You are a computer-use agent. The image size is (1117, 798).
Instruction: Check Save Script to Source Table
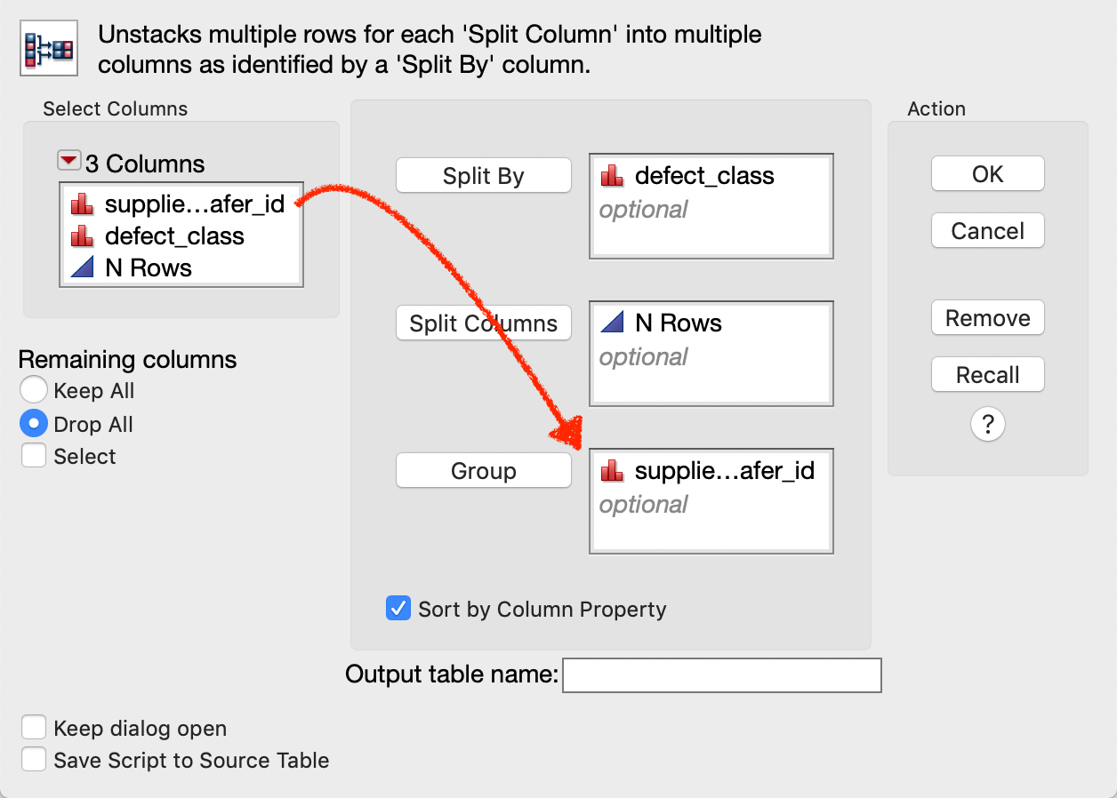click(34, 760)
